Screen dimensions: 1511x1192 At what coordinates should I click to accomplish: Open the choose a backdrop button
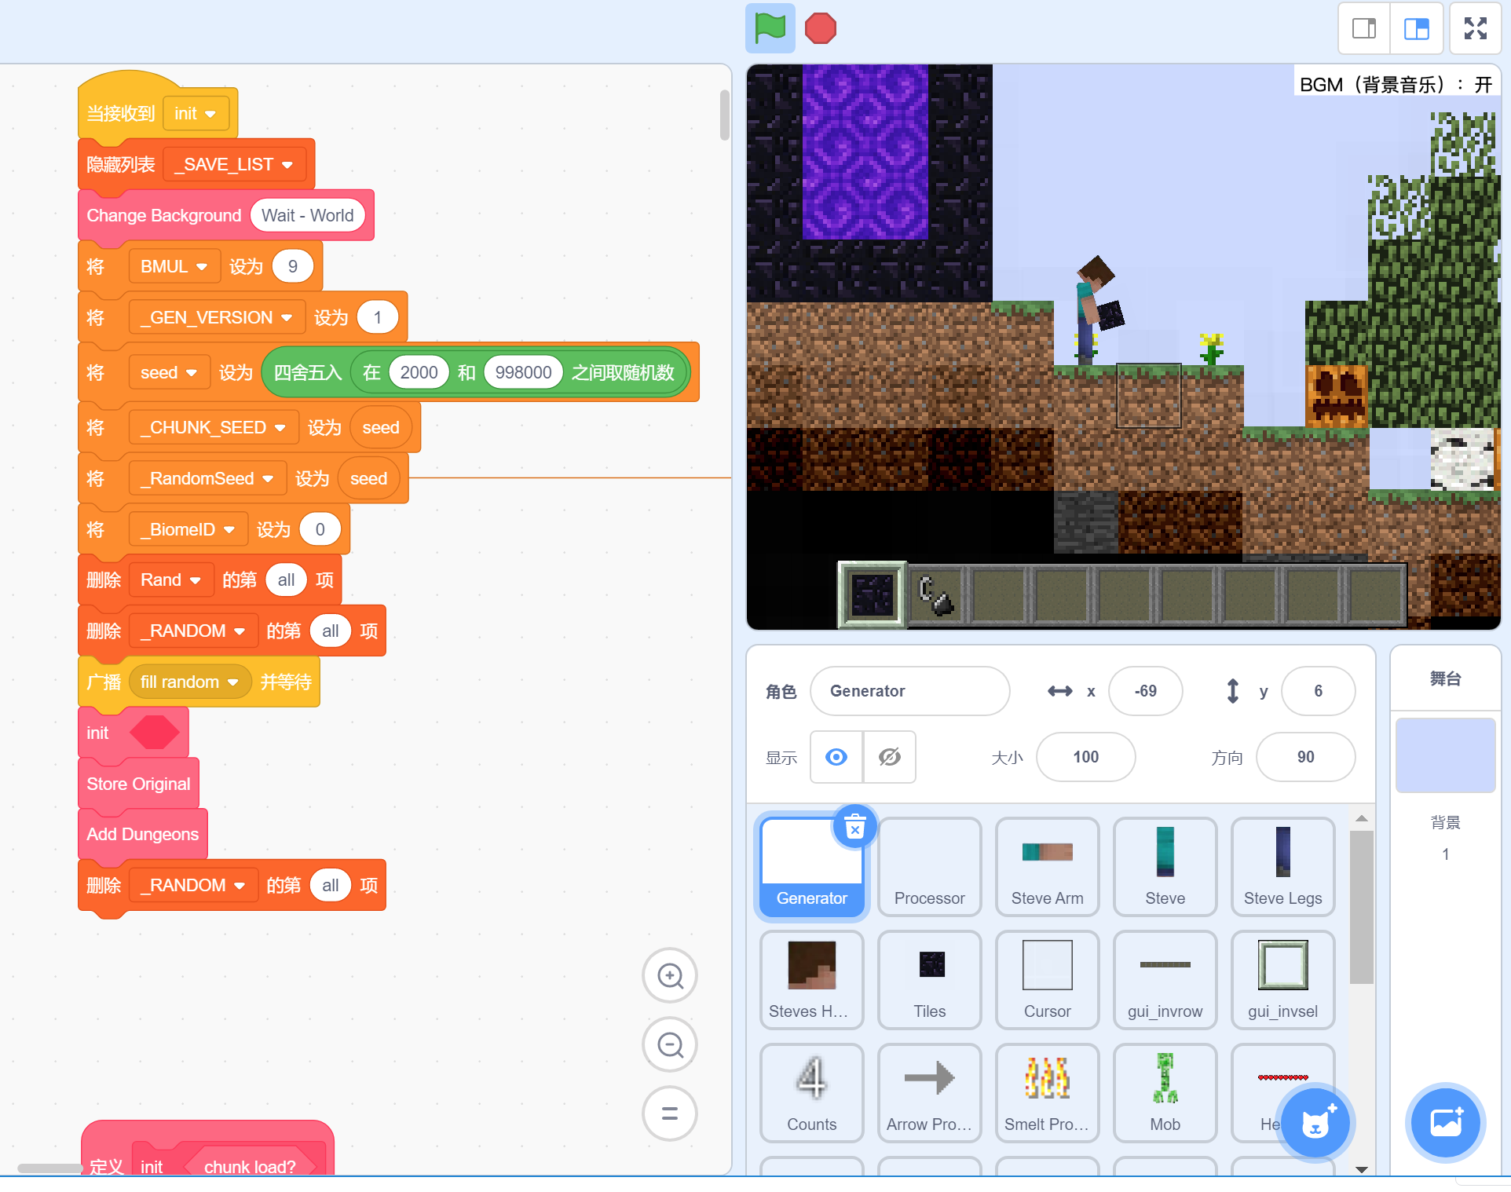[x=1446, y=1124]
